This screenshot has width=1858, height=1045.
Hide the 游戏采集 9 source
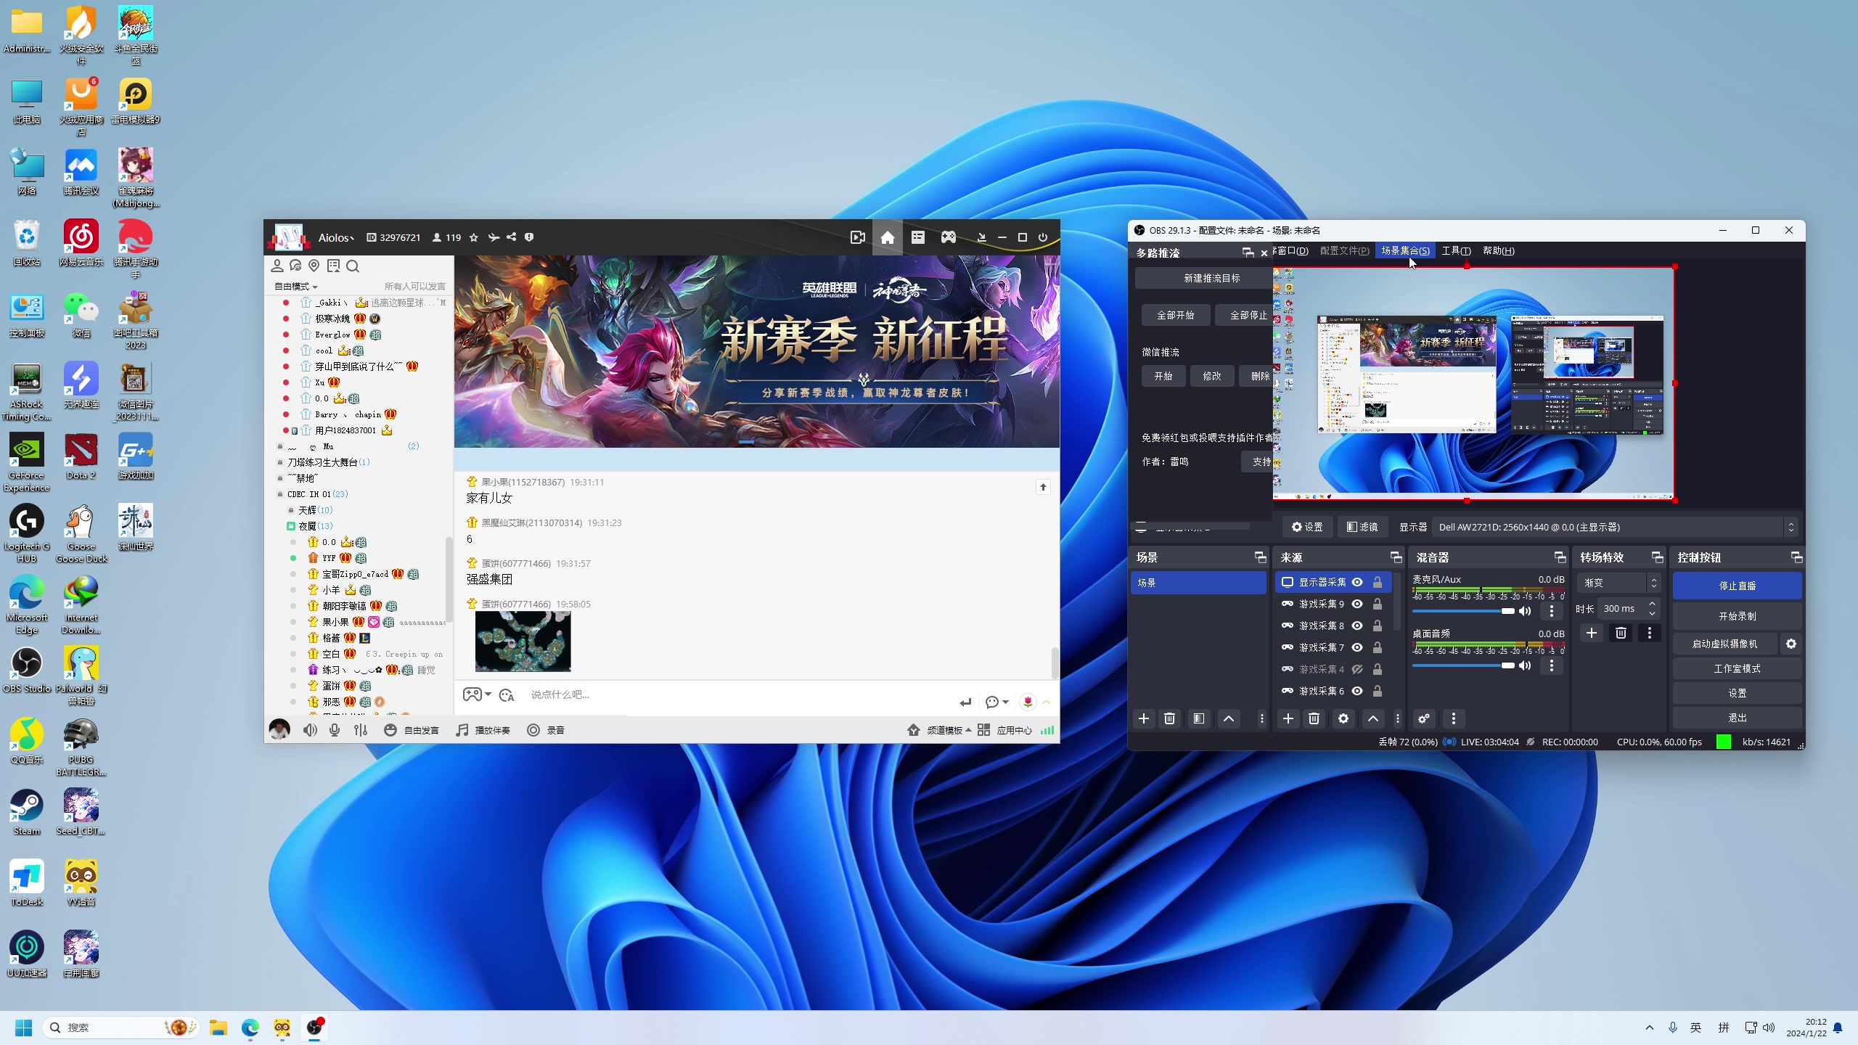point(1356,604)
